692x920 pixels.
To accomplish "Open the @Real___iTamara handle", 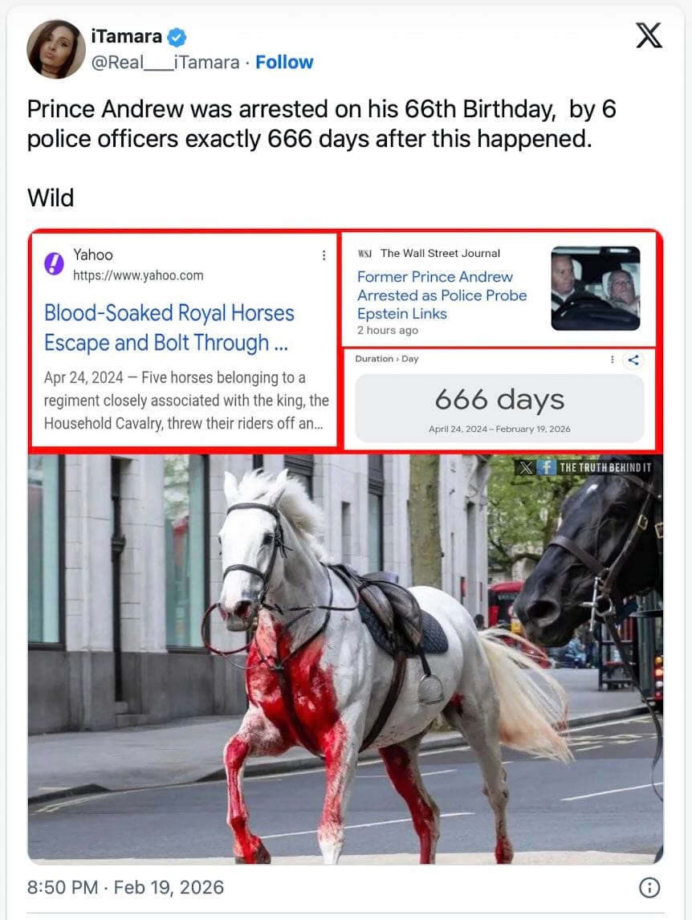I will click(165, 62).
